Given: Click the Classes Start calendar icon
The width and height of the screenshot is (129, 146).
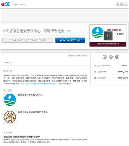Looking at the screenshot, I should tap(95, 72).
